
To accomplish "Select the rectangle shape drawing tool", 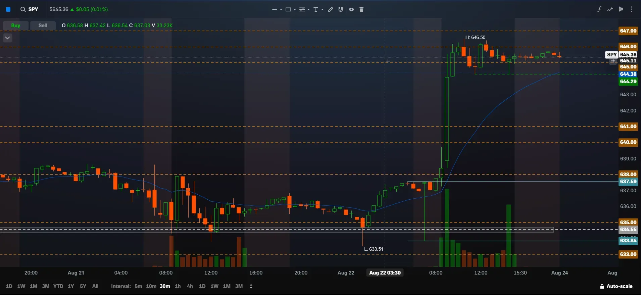I will [288, 9].
